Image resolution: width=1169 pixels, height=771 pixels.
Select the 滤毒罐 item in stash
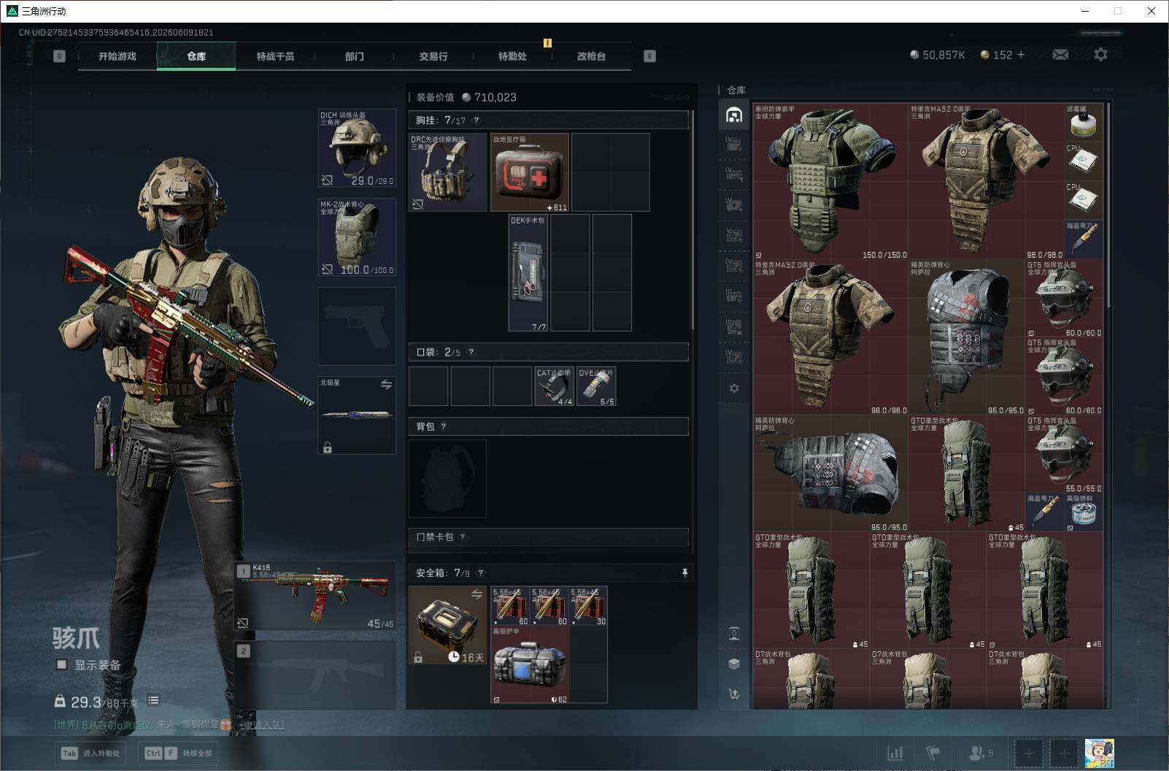pos(1083,122)
